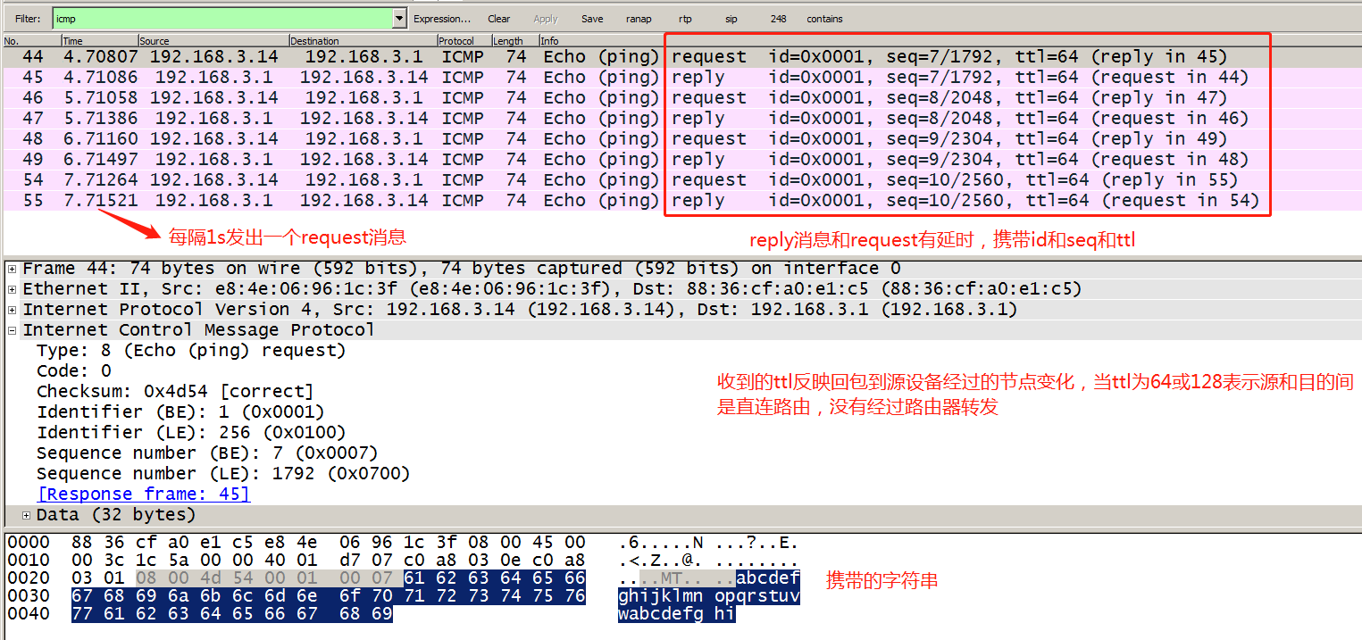This screenshot has height=640, width=1362.
Task: Click hex dump row offset 0030
Action: click(29, 596)
